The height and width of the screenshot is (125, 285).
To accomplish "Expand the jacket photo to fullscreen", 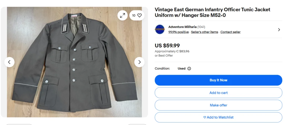I will (122, 16).
